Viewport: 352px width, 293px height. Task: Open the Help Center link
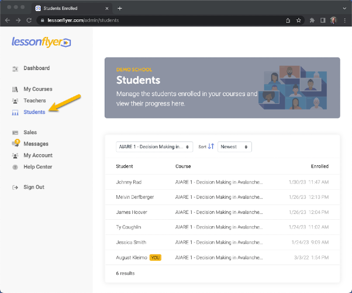(37, 167)
